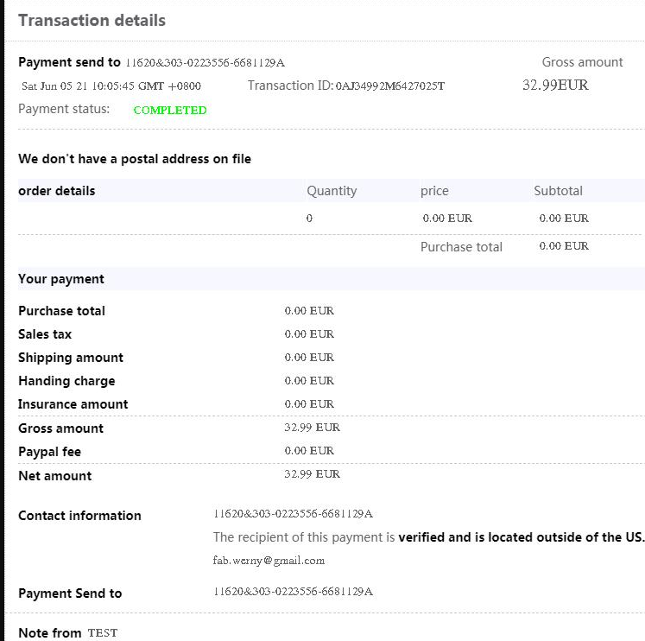This screenshot has height=641, width=645.
Task: Click the TEST note text
Action: pos(102,633)
